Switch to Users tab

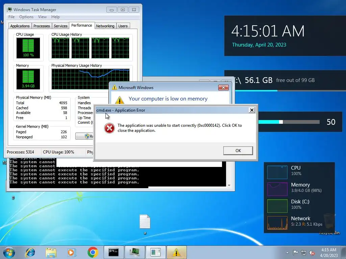point(123,26)
